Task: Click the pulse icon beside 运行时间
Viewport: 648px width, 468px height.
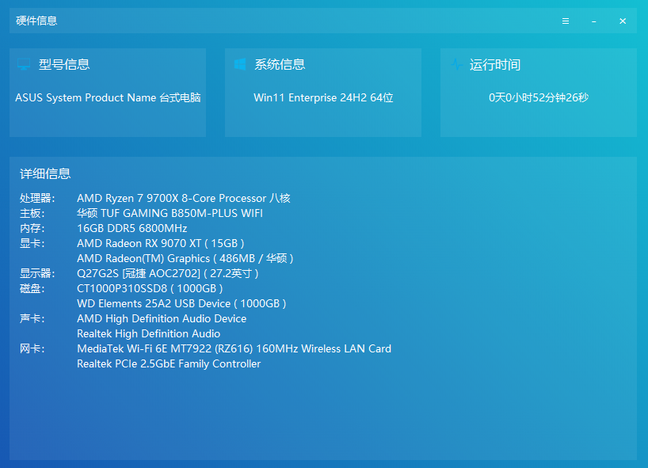Action: click(456, 64)
